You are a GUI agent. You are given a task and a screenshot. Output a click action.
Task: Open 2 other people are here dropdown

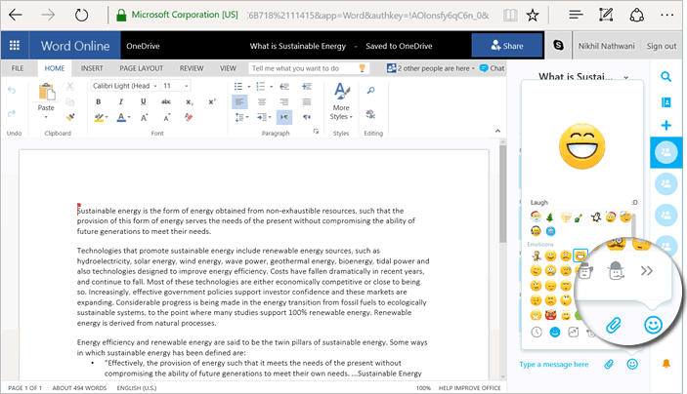pos(432,68)
